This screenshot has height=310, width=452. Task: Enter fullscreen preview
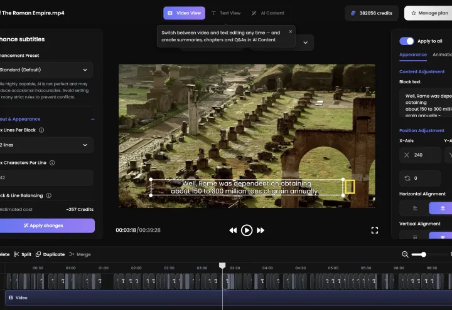[374, 230]
